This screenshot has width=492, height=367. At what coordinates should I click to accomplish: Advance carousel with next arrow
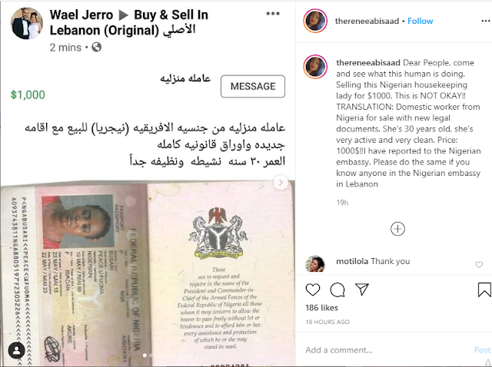tap(281, 183)
